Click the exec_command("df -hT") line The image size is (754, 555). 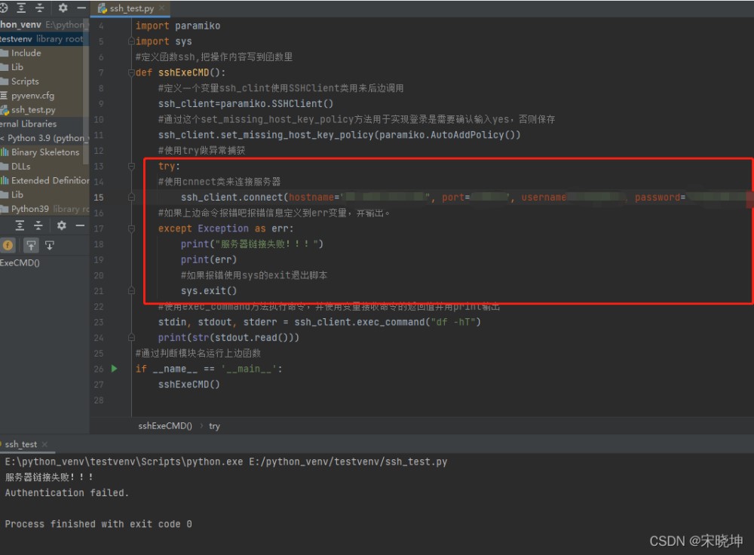(x=320, y=322)
